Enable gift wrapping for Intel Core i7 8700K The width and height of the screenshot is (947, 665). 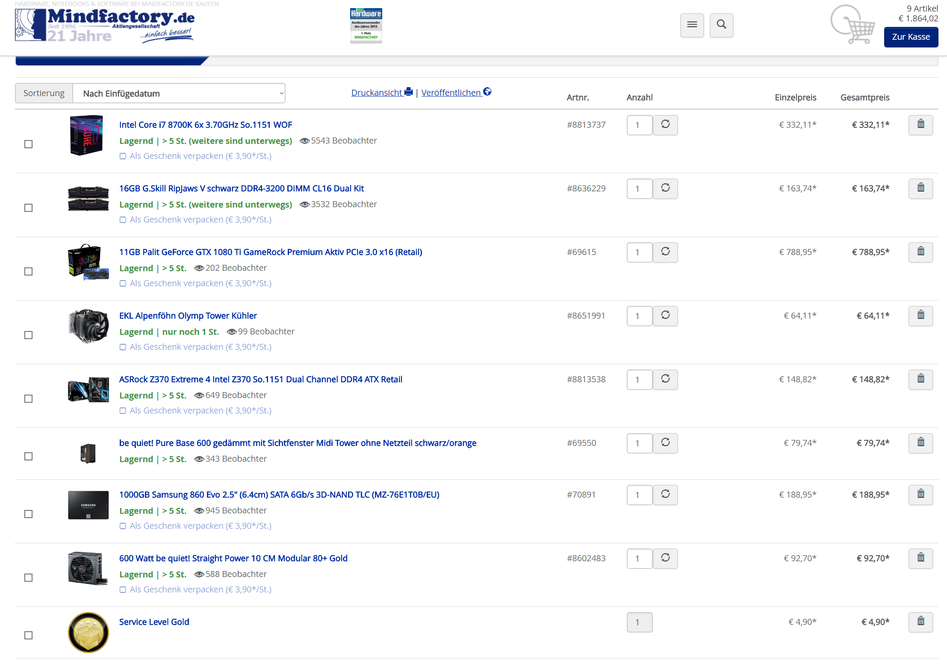pos(123,156)
